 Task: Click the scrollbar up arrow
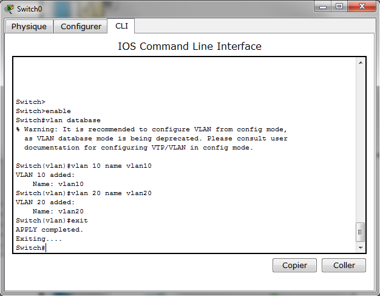coord(361,63)
